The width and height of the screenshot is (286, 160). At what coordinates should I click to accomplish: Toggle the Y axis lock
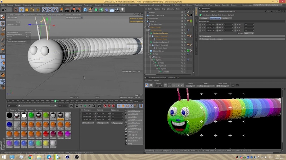(x=50, y=10)
